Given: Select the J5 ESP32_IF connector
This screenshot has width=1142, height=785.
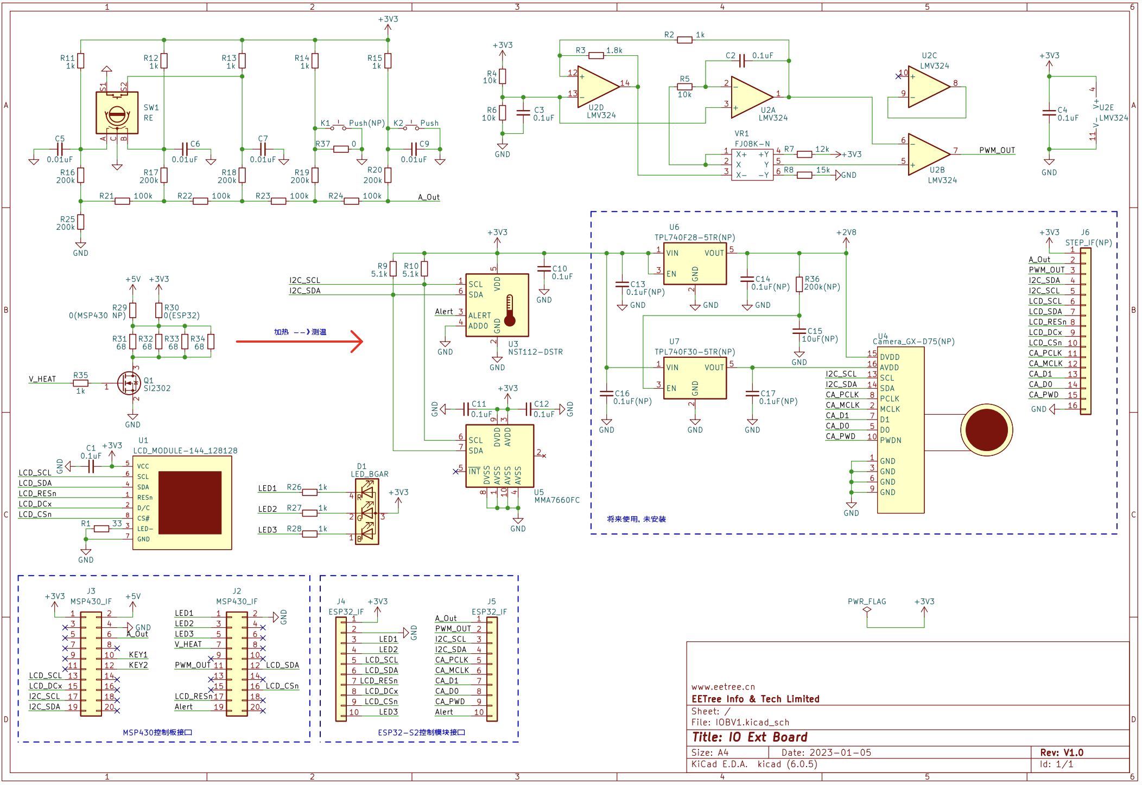Looking at the screenshot, I should (x=492, y=670).
